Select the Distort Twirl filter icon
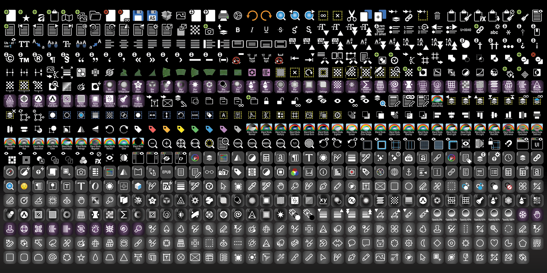The width and height of the screenshot is (547, 273). pos(395,87)
